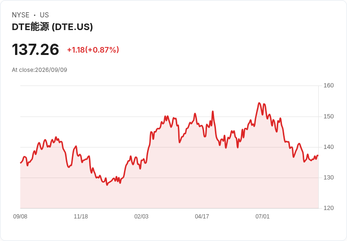Select the NYSE exchange label

coord(21,15)
